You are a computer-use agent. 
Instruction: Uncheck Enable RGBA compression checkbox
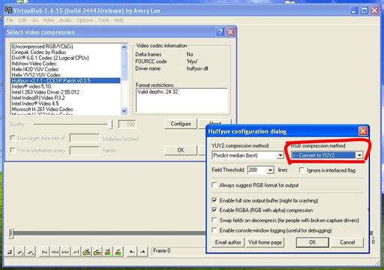(x=214, y=210)
